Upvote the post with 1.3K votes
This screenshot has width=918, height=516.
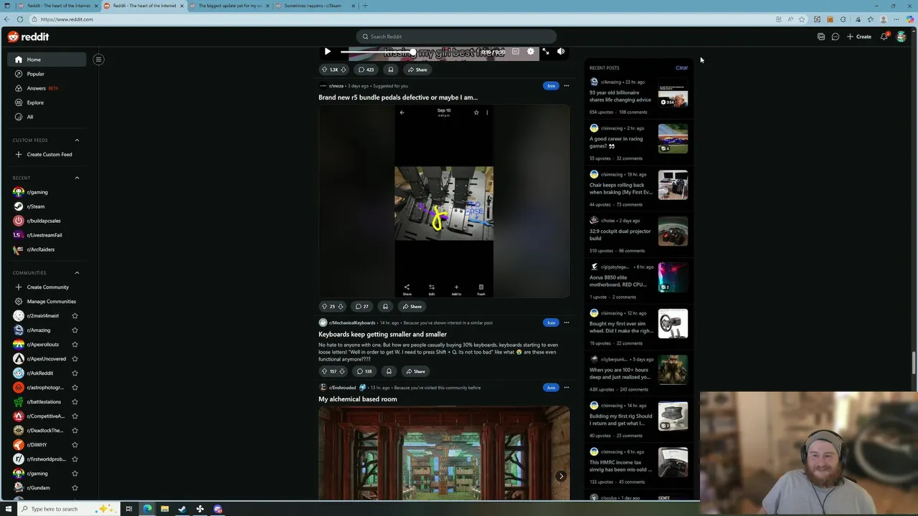click(x=325, y=70)
